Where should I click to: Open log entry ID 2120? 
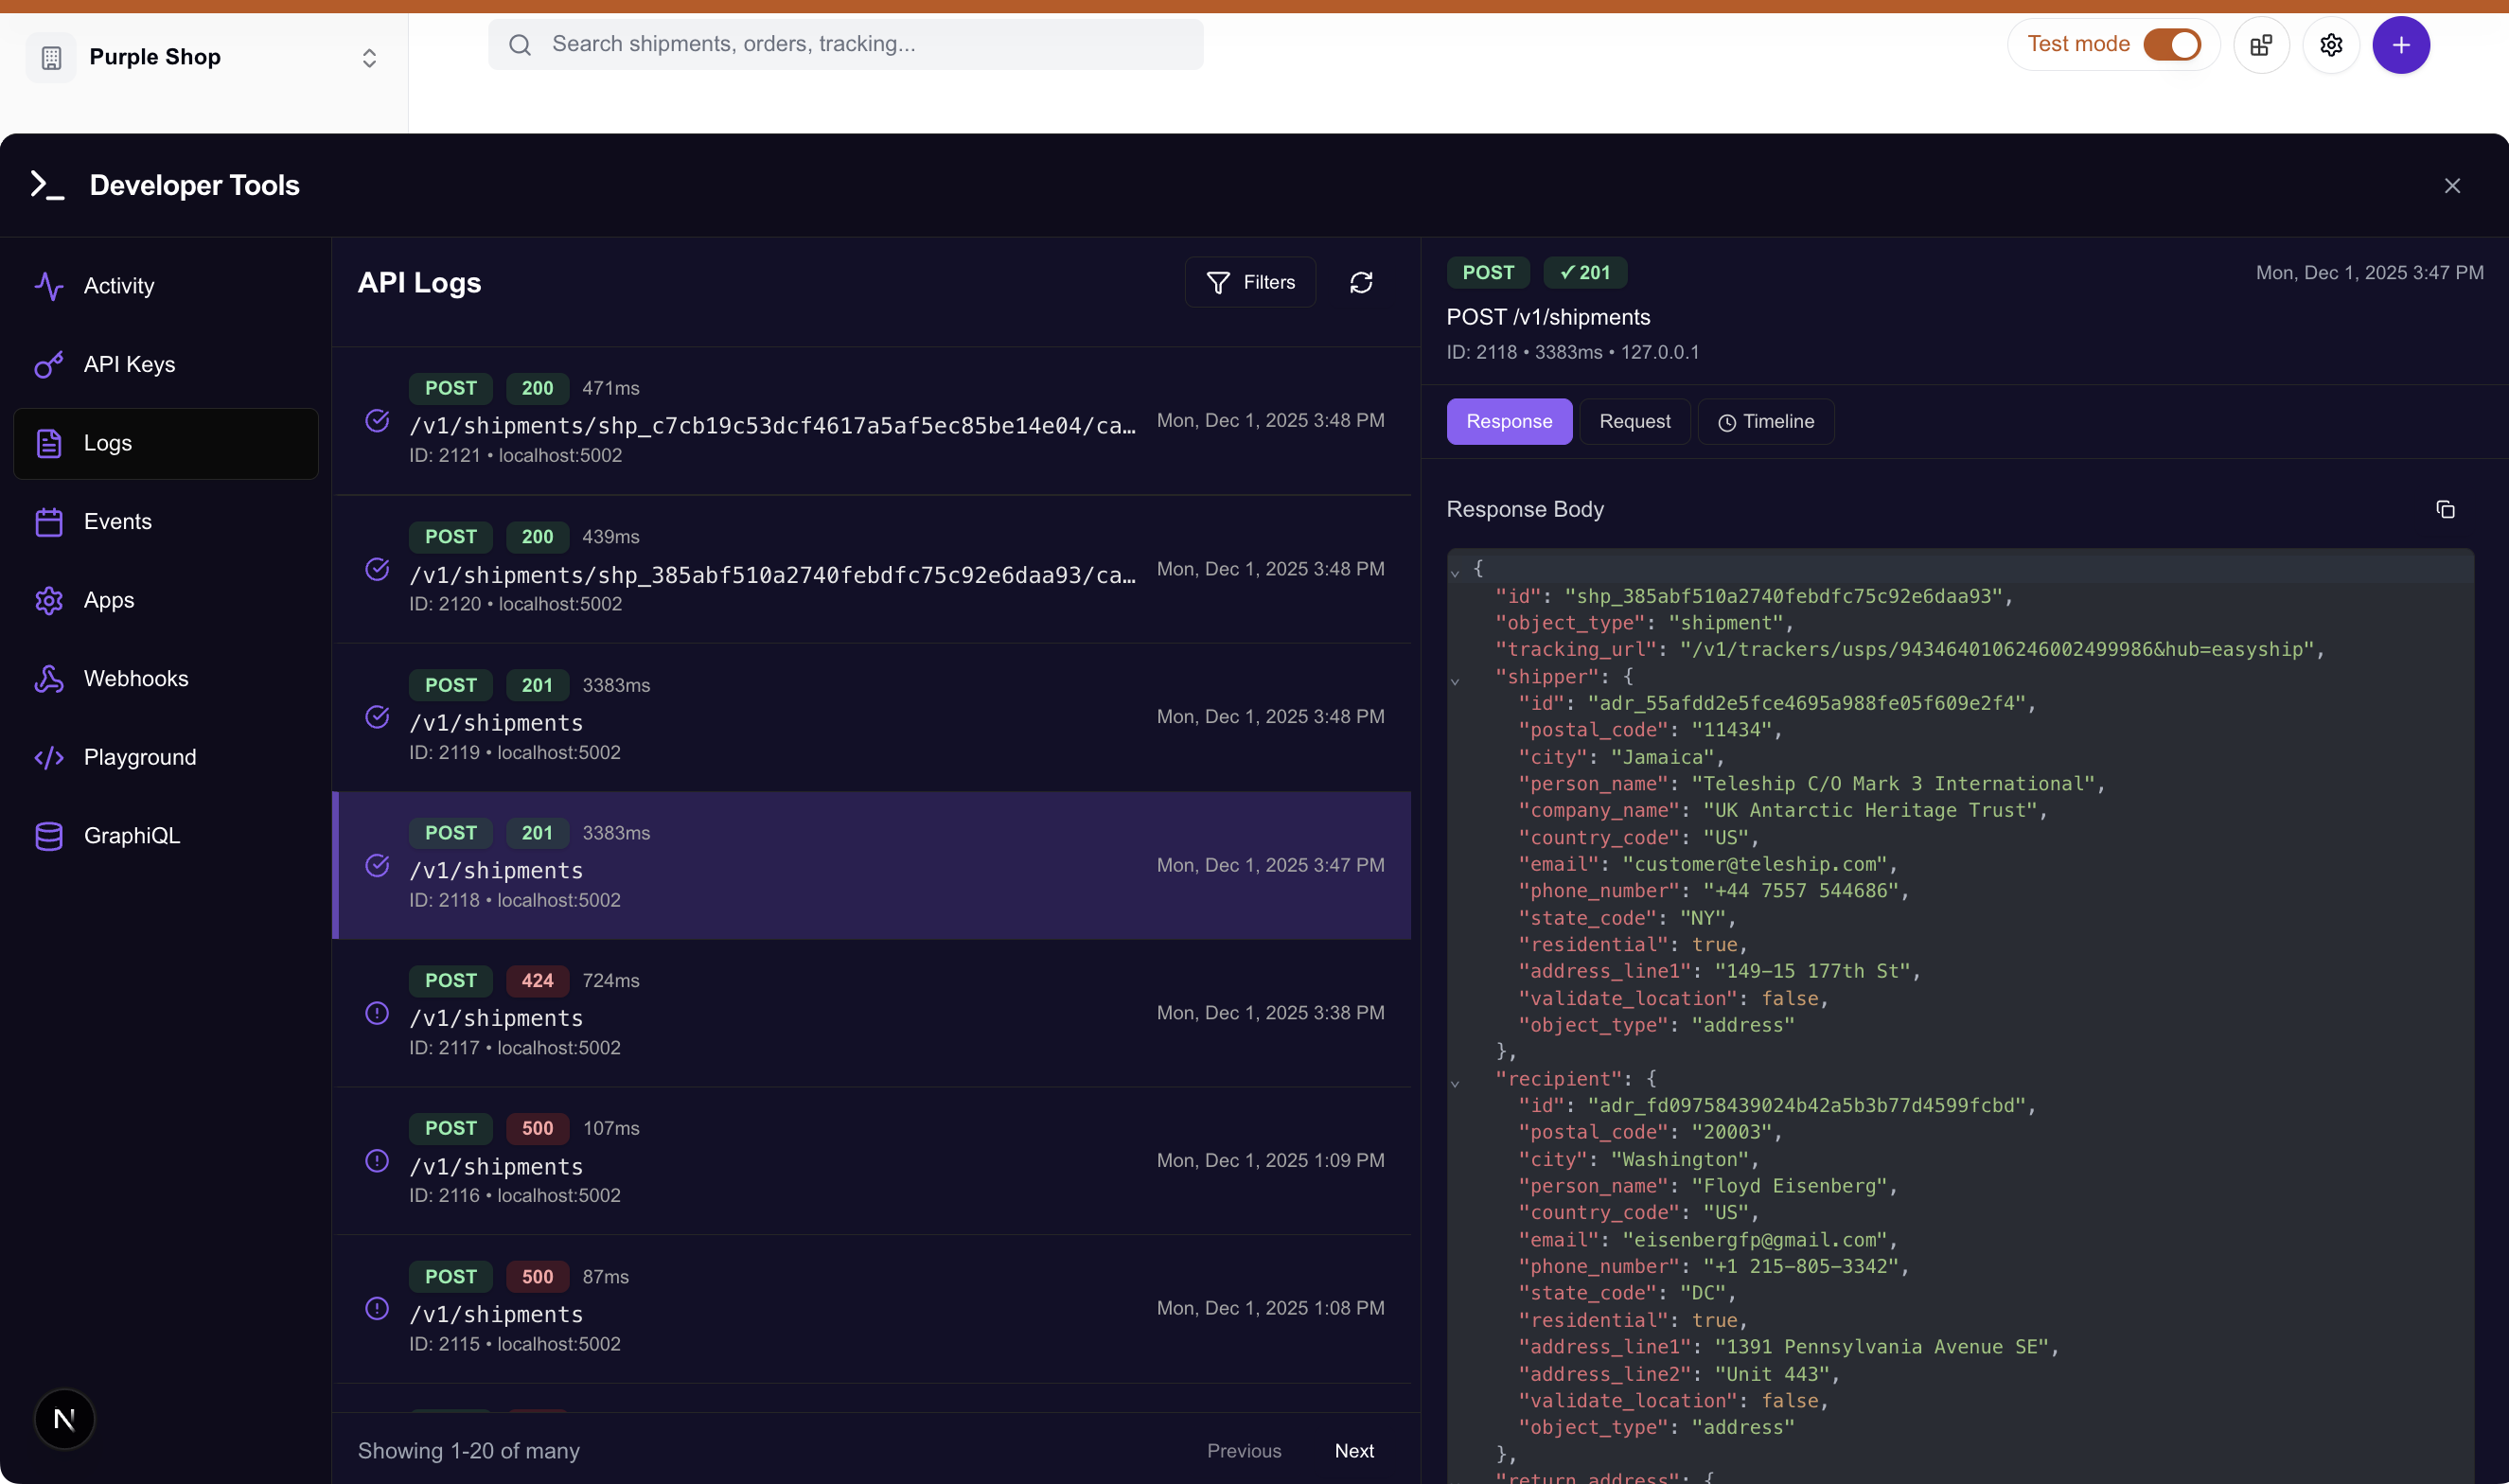[871, 569]
